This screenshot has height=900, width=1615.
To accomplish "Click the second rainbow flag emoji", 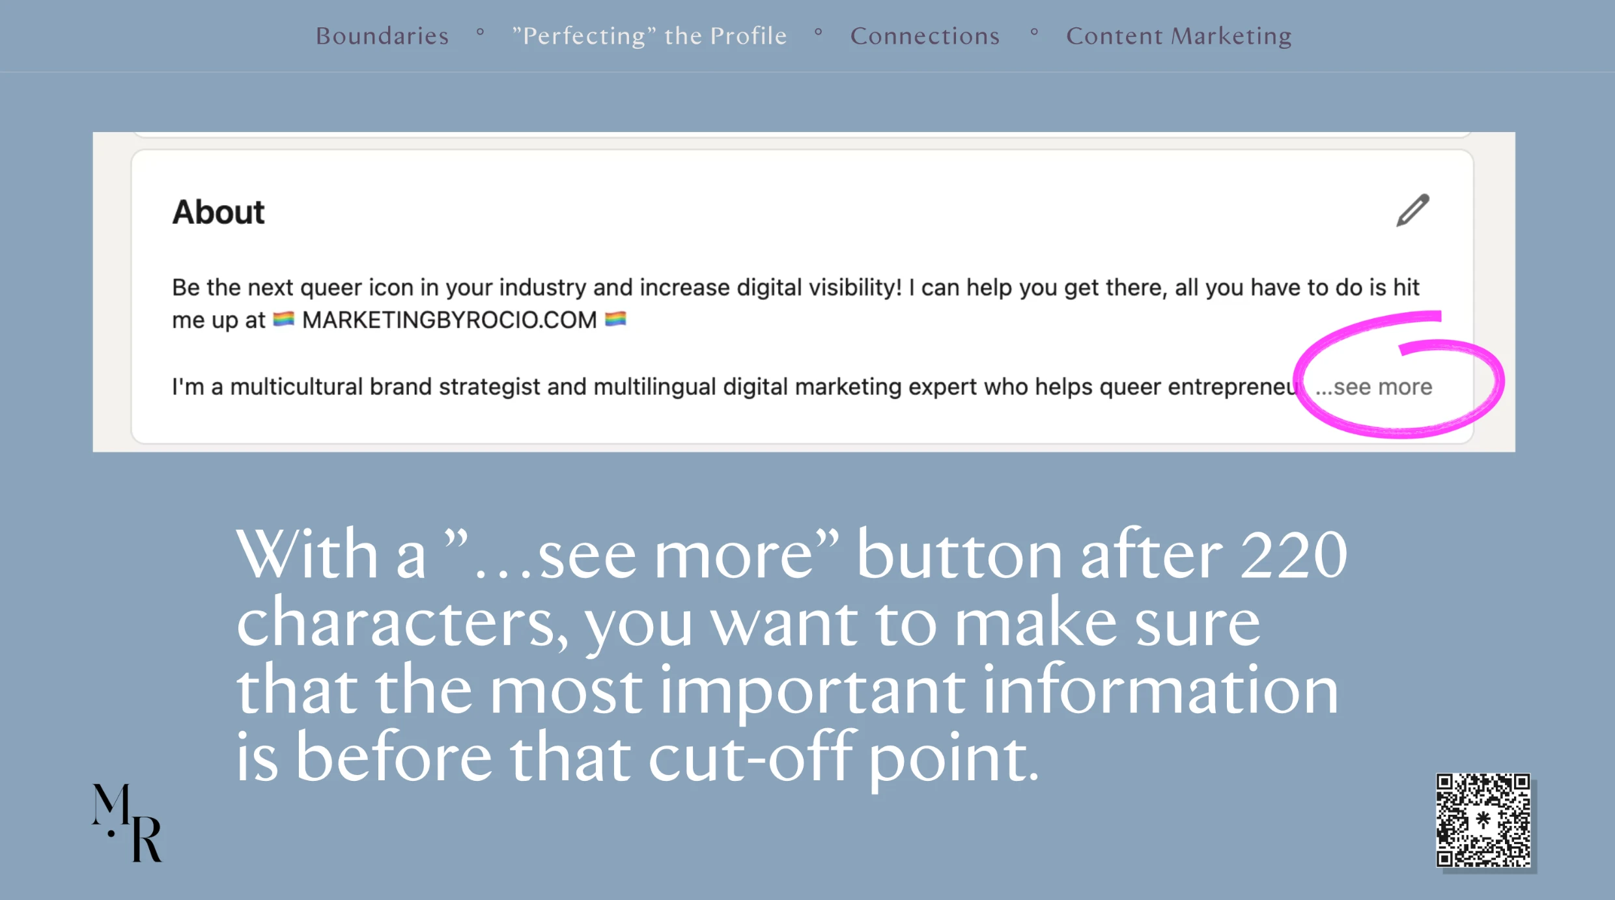I will [x=615, y=319].
